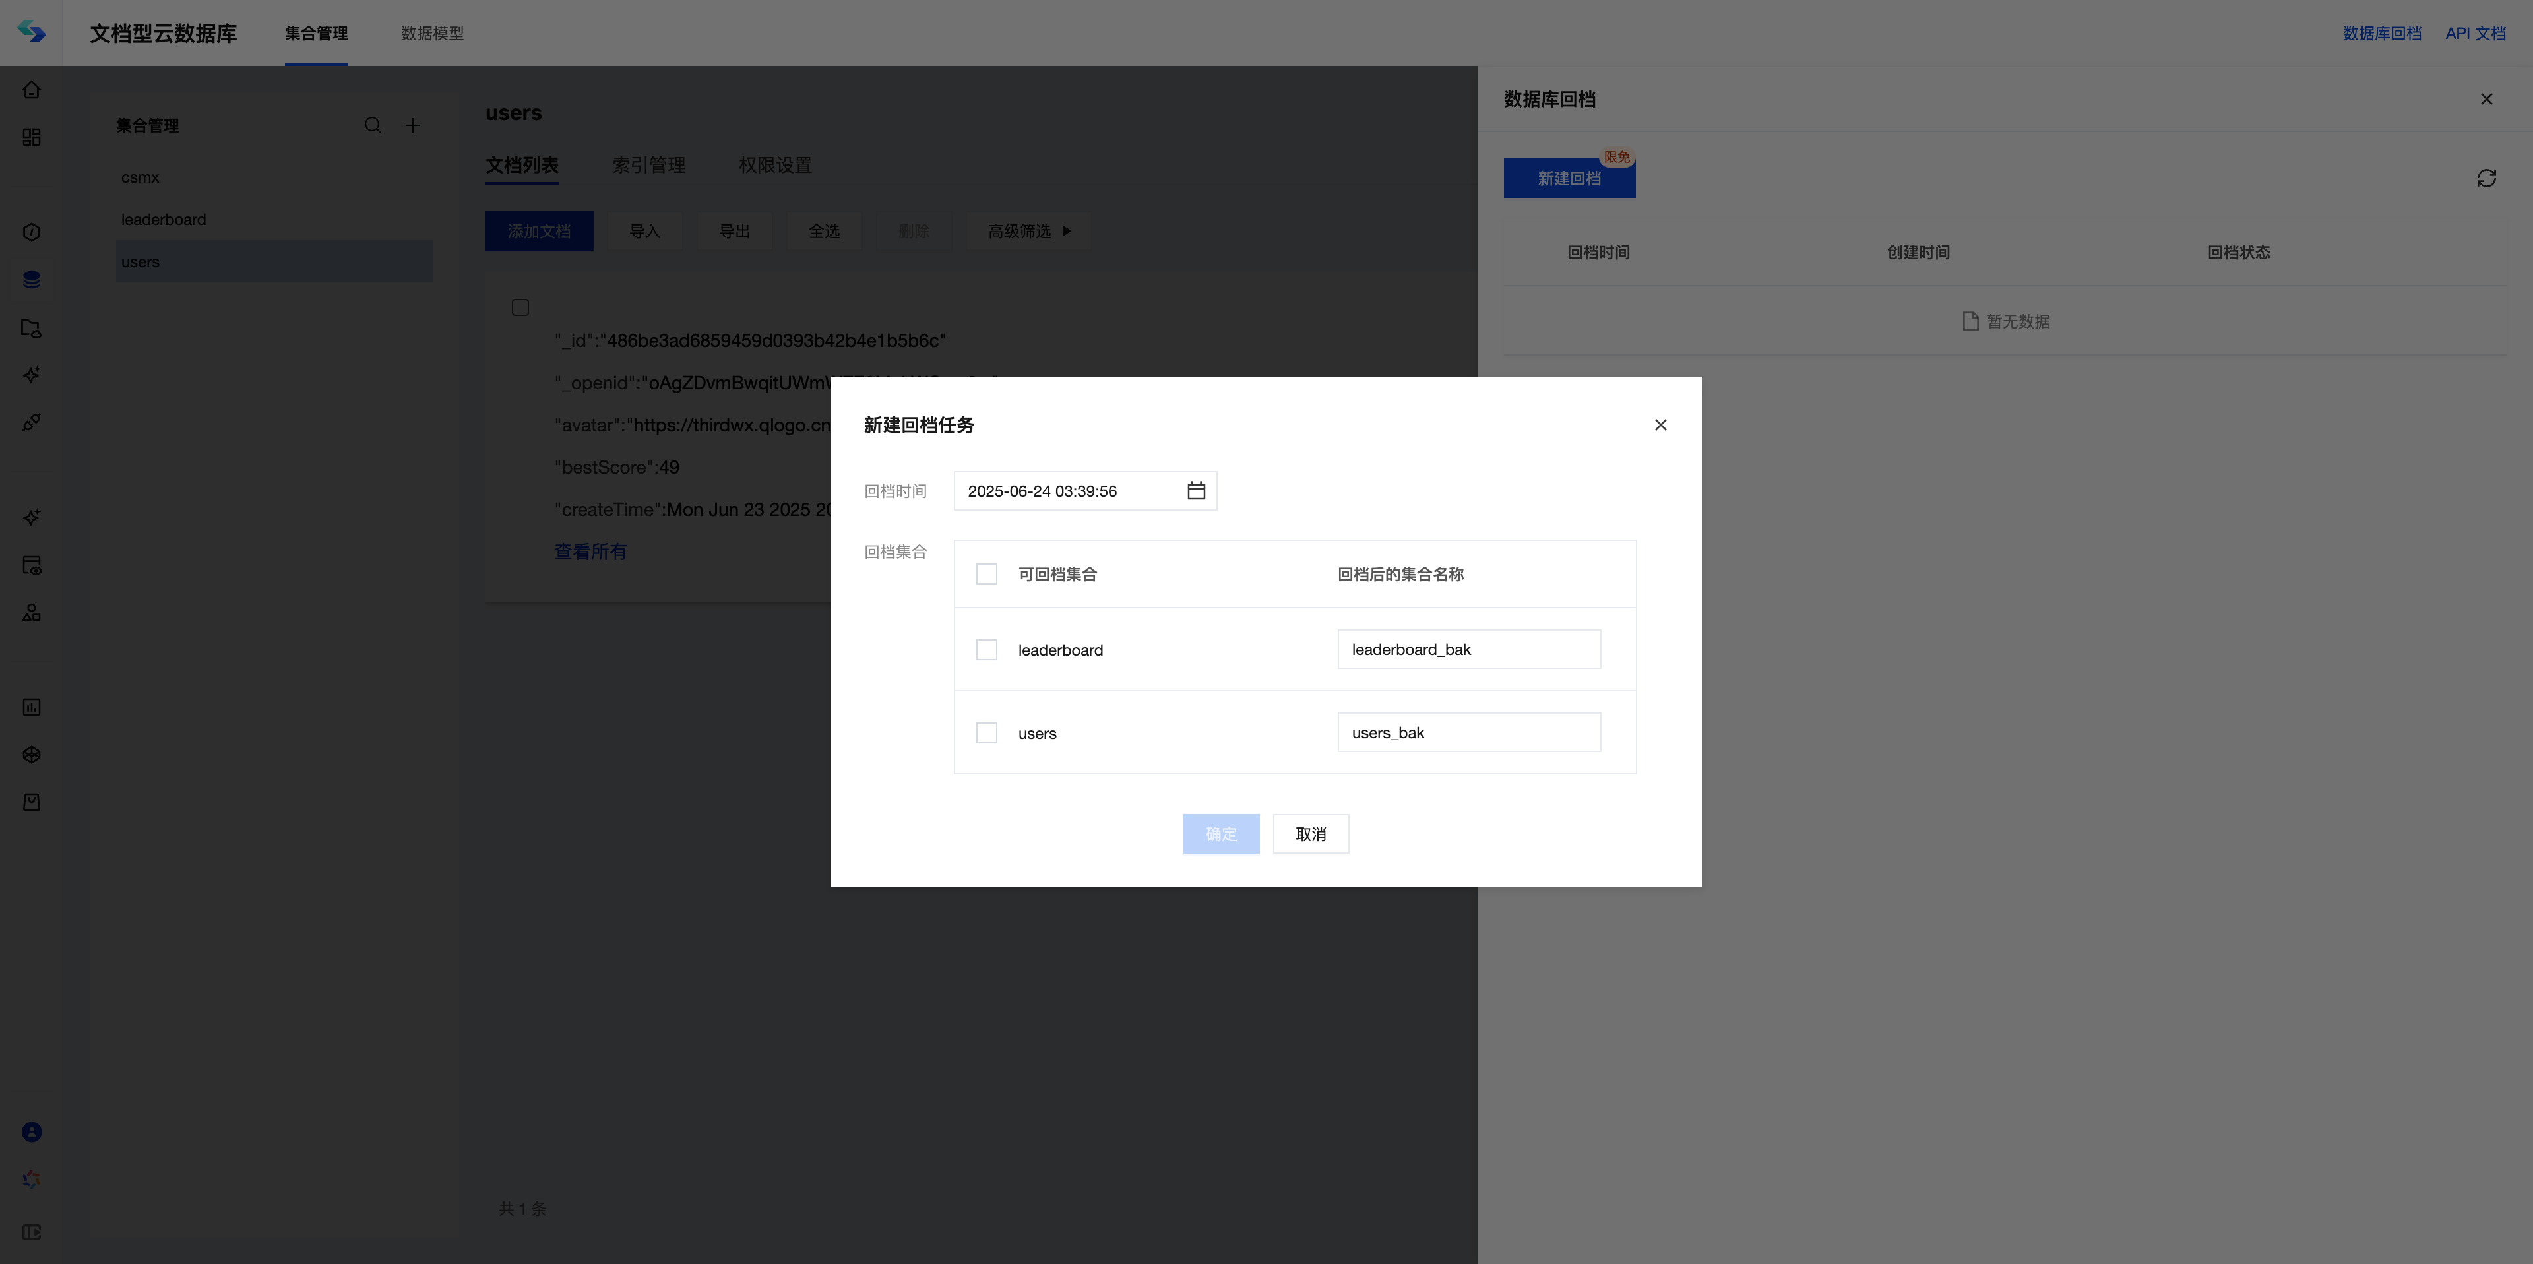This screenshot has height=1264, width=2533.
Task: Switch to the 集合管理 top tab
Action: click(x=316, y=34)
